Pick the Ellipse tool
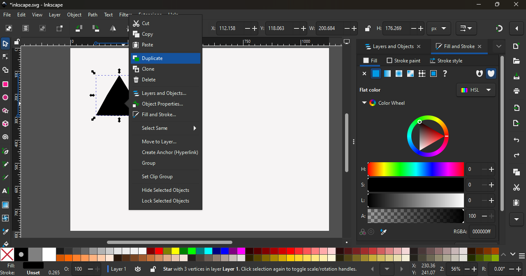The image size is (526, 276). click(x=5, y=98)
